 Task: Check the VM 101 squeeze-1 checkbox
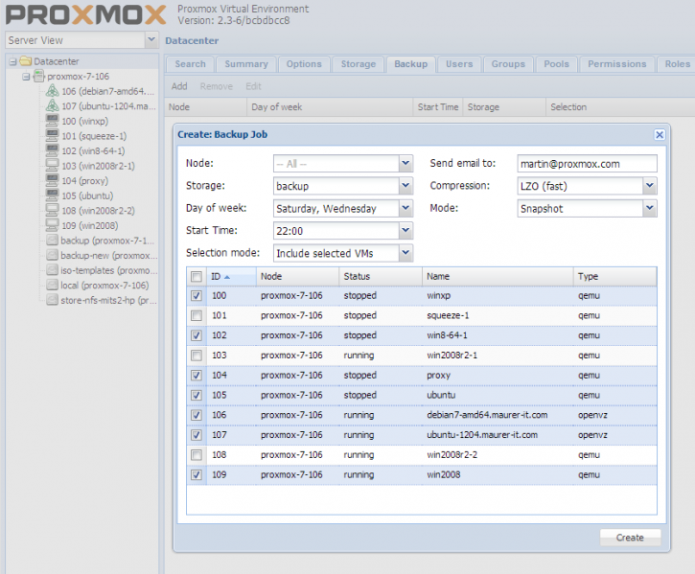[197, 315]
